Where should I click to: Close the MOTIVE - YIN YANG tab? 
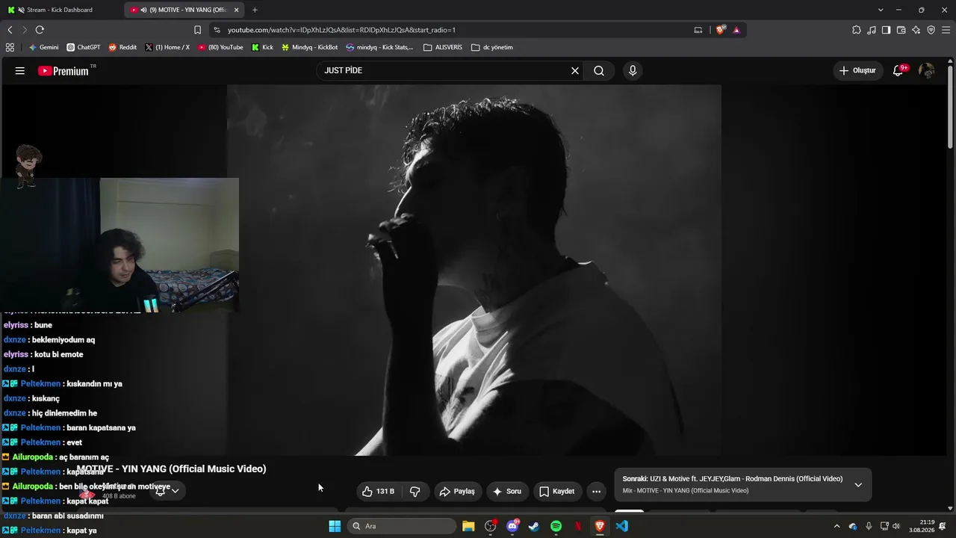click(237, 10)
